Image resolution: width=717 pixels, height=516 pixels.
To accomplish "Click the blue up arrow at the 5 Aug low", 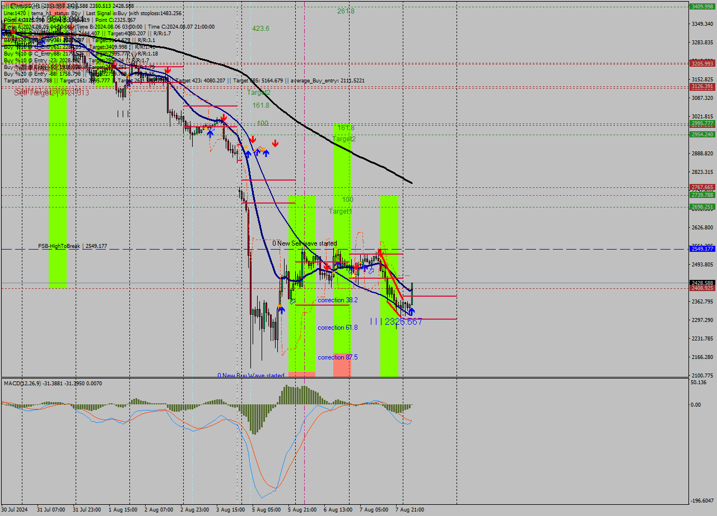I will [x=282, y=309].
